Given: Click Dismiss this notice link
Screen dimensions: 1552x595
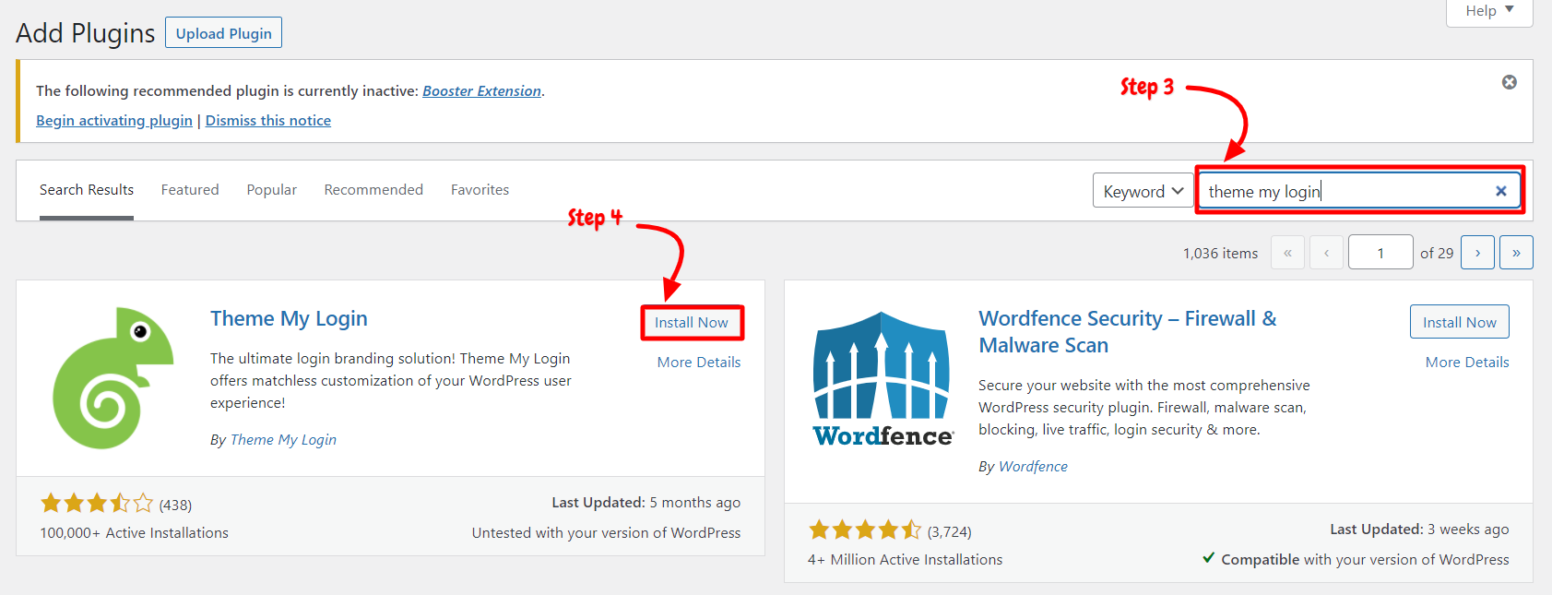Looking at the screenshot, I should click(268, 121).
